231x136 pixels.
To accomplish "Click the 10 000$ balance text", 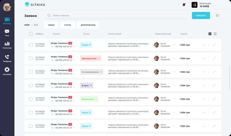I will pos(204,6).
